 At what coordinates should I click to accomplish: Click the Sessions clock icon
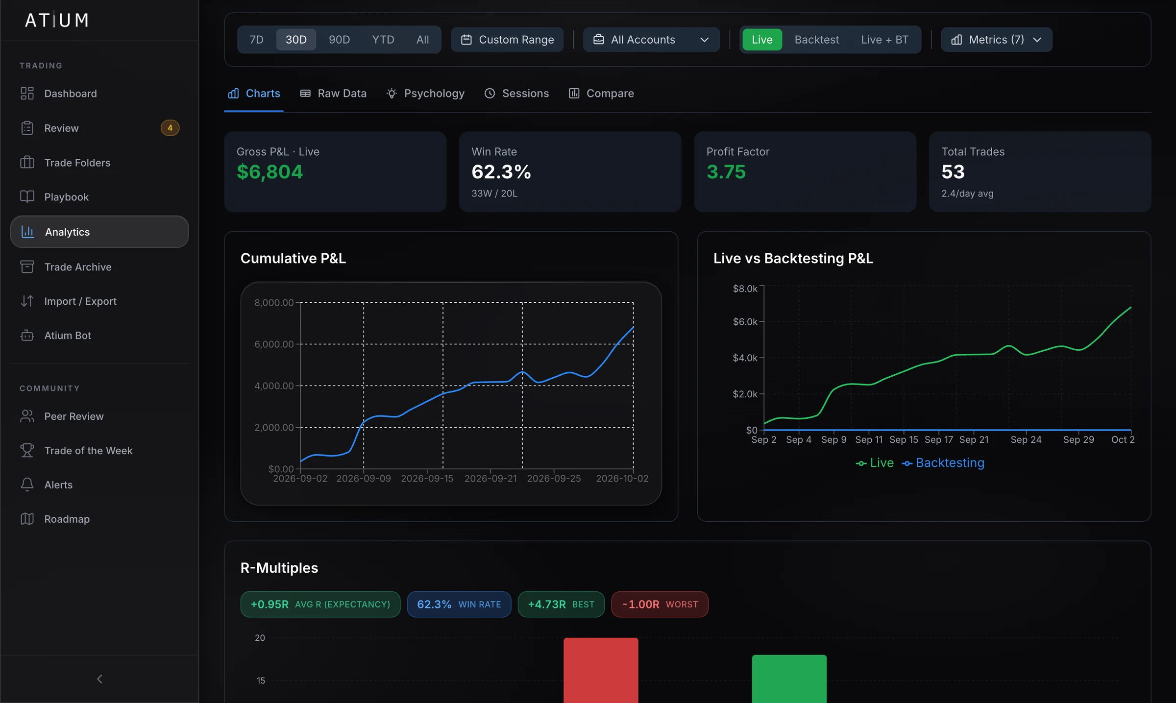(x=490, y=93)
